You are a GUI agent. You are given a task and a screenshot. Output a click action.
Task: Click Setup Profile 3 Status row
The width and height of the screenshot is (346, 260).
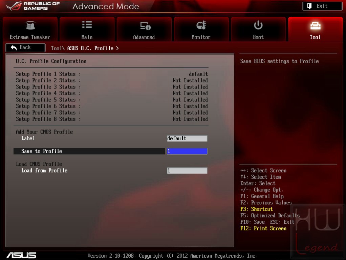112,87
